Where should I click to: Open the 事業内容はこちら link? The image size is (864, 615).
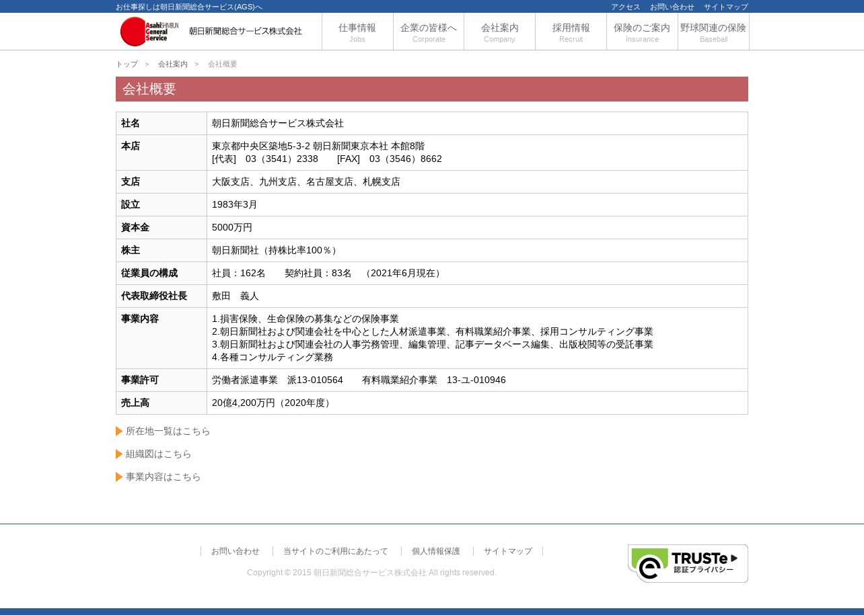[x=164, y=477]
